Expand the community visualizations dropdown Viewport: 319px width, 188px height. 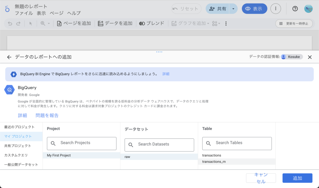tap(216, 24)
